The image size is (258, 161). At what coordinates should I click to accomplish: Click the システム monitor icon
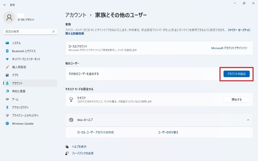7,43
